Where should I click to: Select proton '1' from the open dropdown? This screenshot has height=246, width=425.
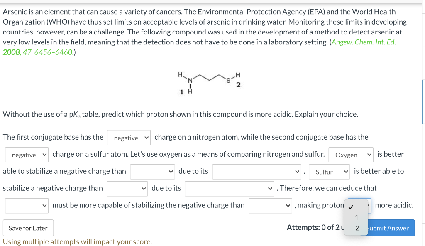[357, 217]
